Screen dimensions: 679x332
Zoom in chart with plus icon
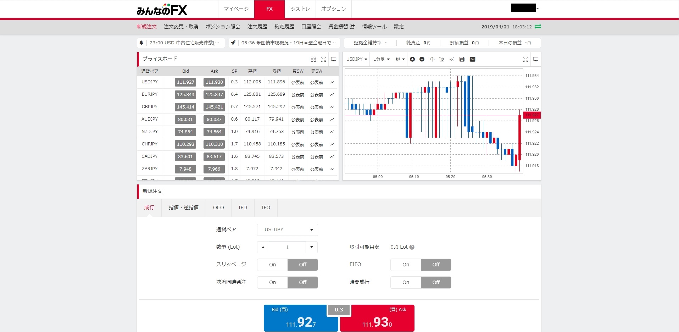coord(412,59)
